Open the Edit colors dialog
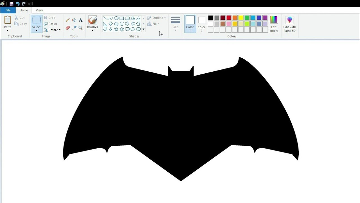The width and height of the screenshot is (360, 203). (274, 24)
